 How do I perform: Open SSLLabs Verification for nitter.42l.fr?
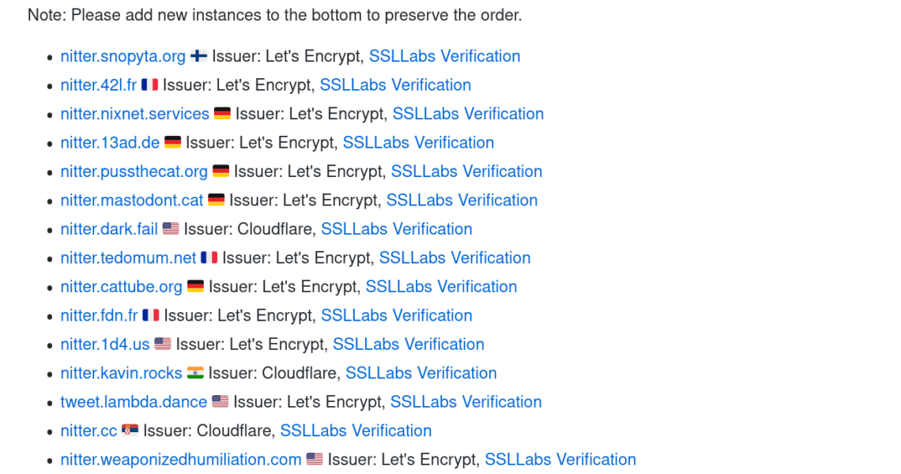tap(395, 85)
